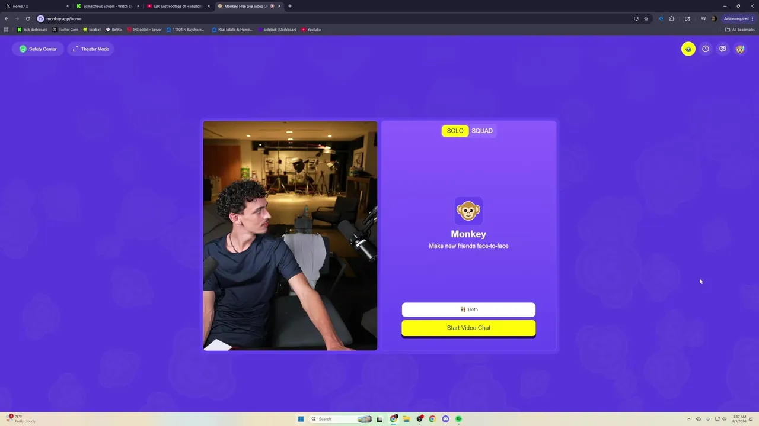Switch to the Lost Footage of Hampton tab
Screen dimensions: 759x426
coord(177,6)
